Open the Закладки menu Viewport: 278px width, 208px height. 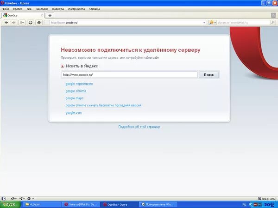42,9
